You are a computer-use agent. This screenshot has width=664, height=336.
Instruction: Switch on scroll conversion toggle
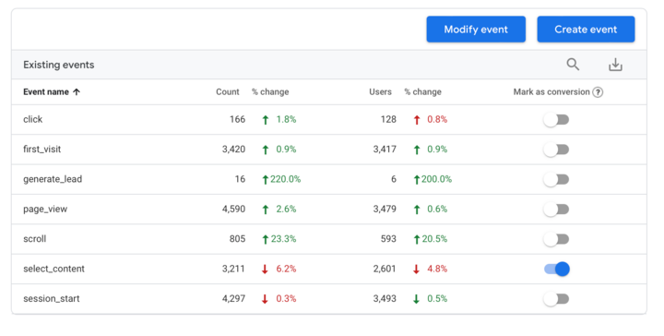[556, 239]
